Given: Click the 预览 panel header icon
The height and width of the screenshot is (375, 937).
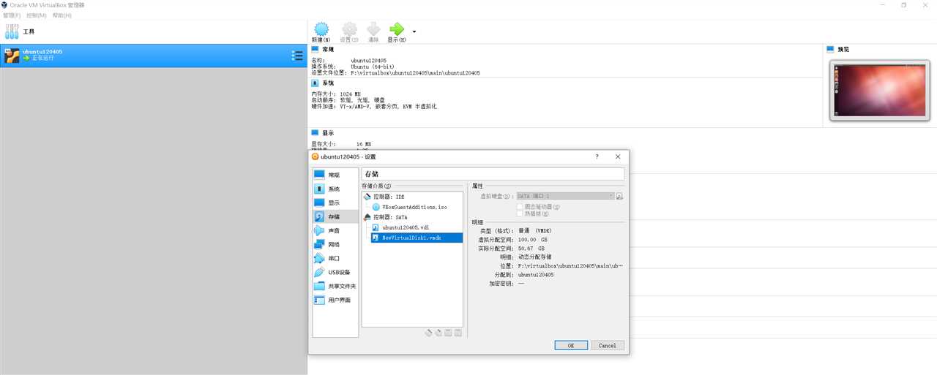Looking at the screenshot, I should 830,50.
